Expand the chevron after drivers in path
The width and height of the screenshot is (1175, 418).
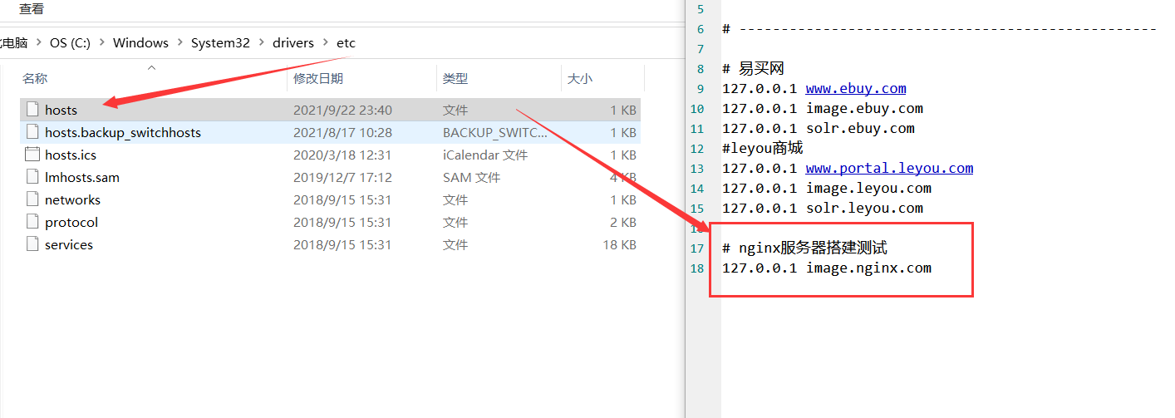[x=325, y=42]
